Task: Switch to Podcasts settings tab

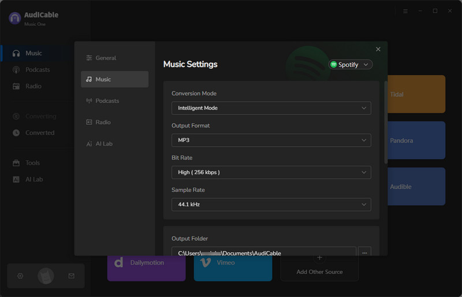Action: 114,101
